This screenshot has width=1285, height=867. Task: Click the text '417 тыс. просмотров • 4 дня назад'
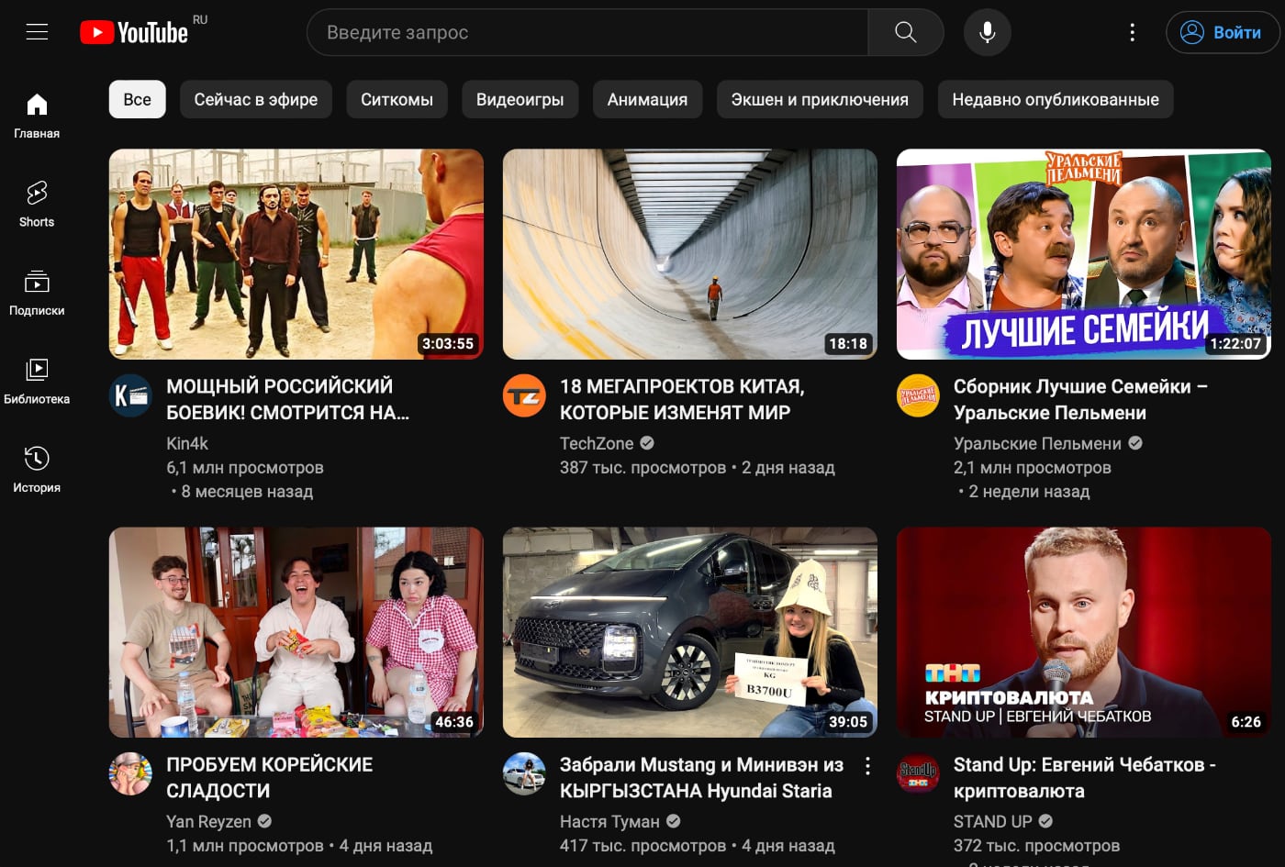[x=698, y=846]
